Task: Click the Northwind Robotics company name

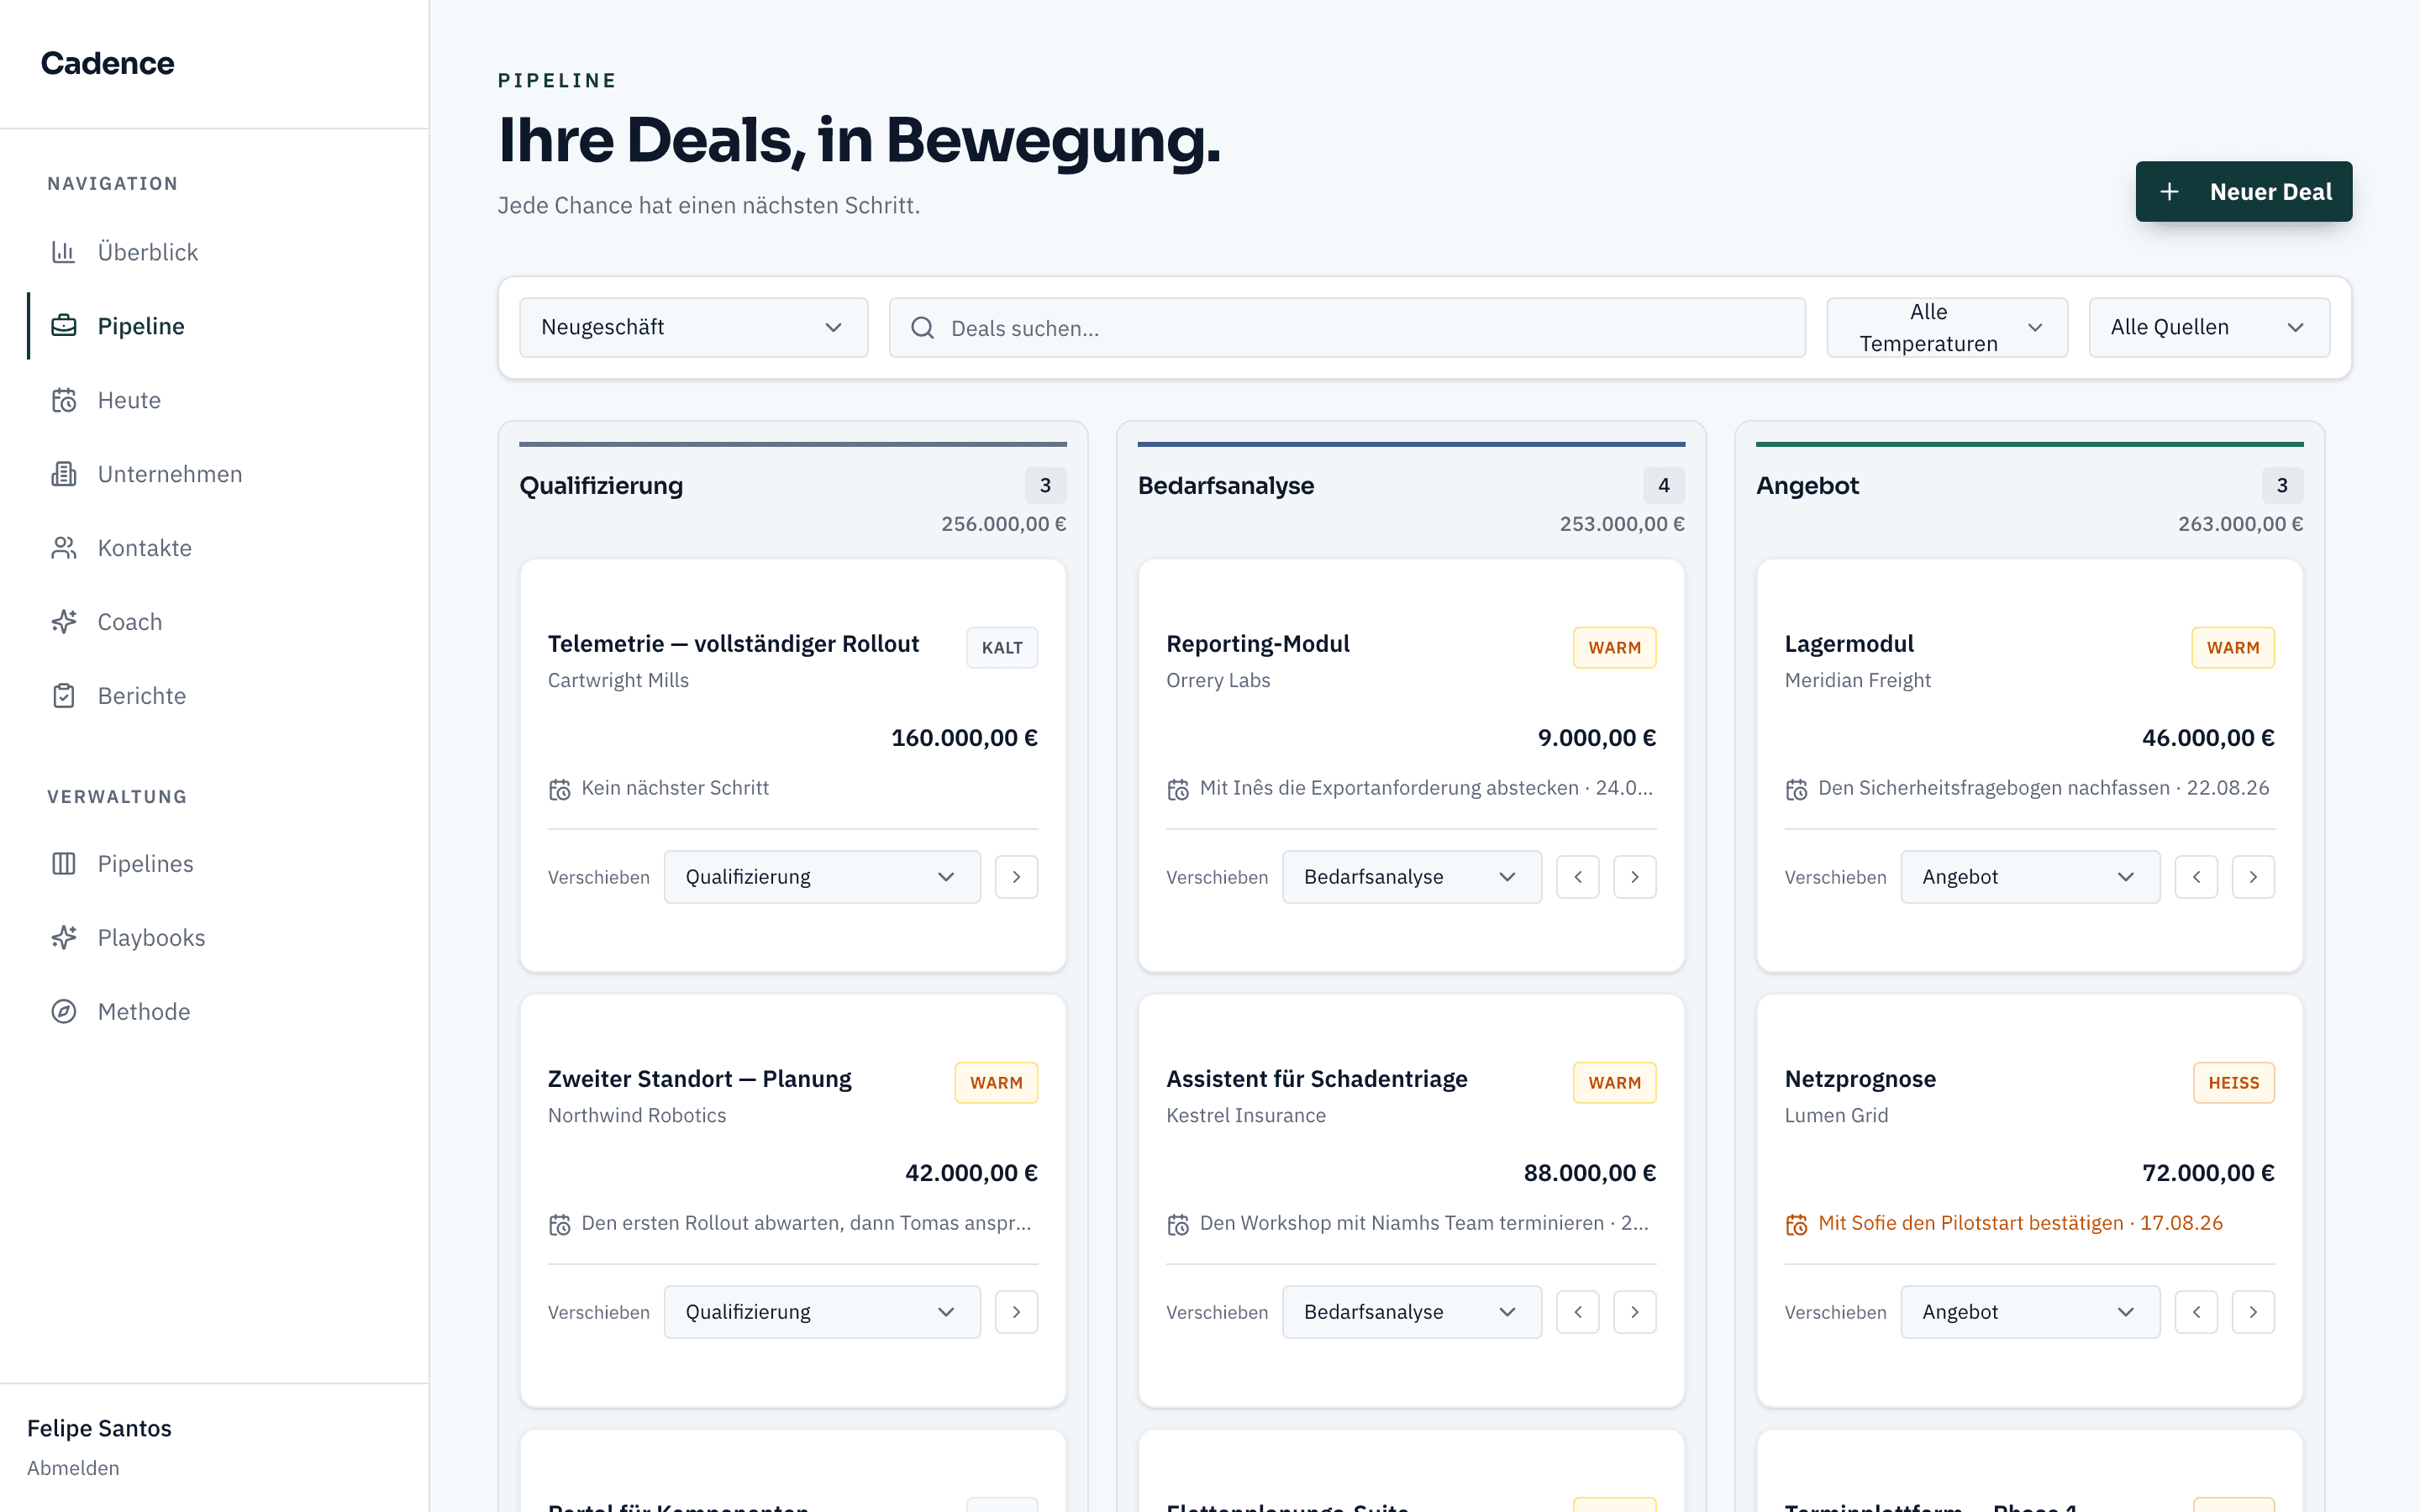Action: [637, 1115]
